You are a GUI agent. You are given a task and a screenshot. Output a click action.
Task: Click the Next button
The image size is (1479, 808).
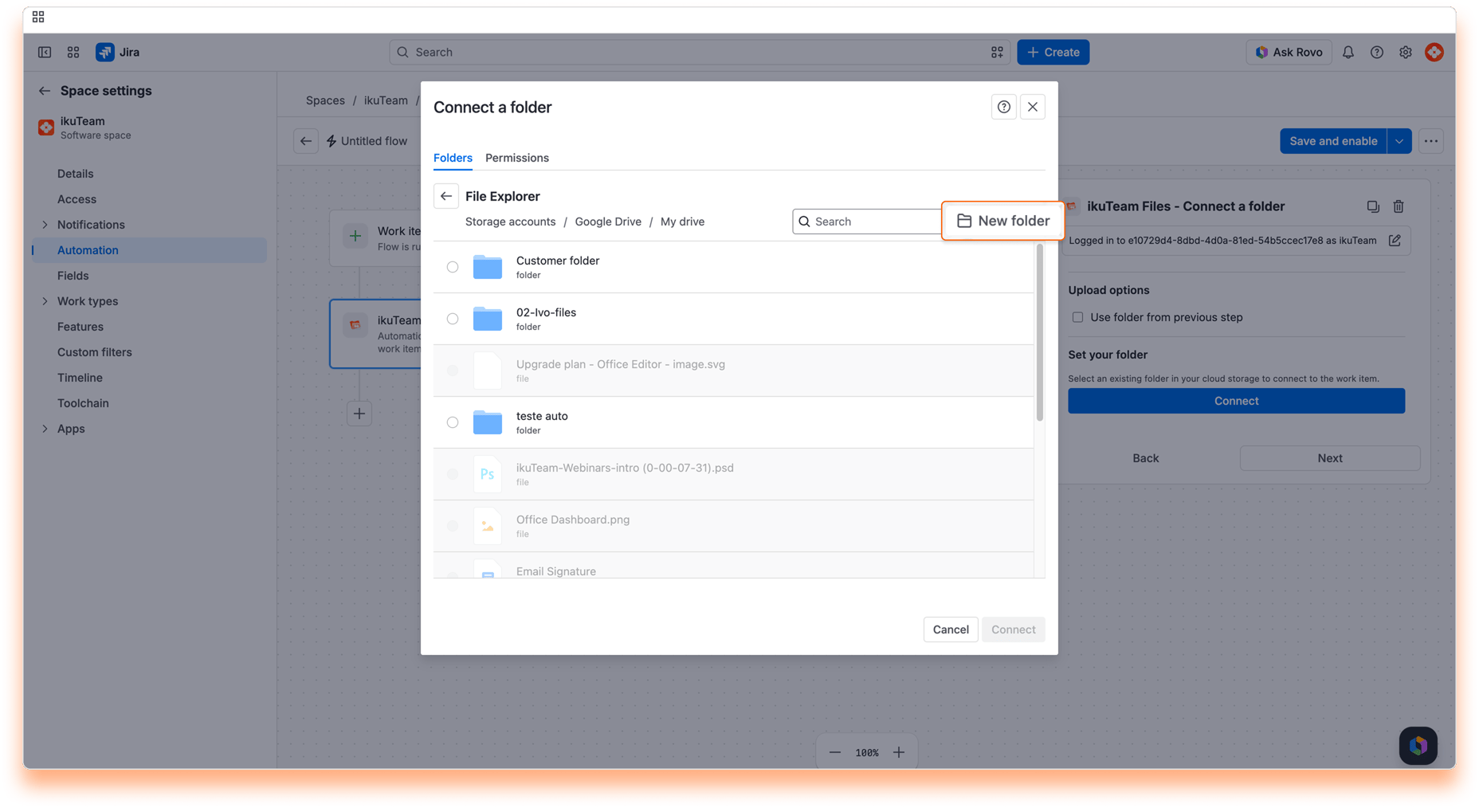(1330, 458)
